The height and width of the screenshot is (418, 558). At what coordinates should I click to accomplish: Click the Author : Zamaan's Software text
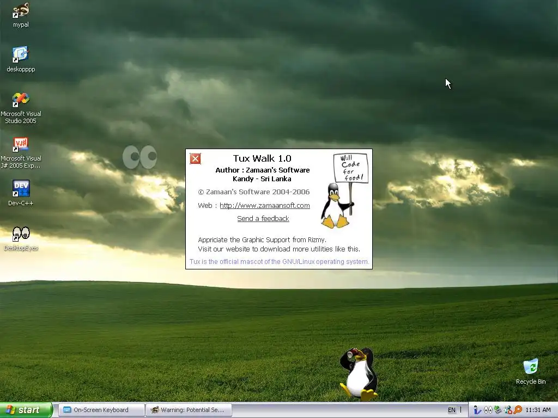(x=263, y=170)
